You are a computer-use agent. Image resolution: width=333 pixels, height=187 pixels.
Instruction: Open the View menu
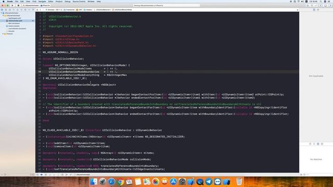28,2
